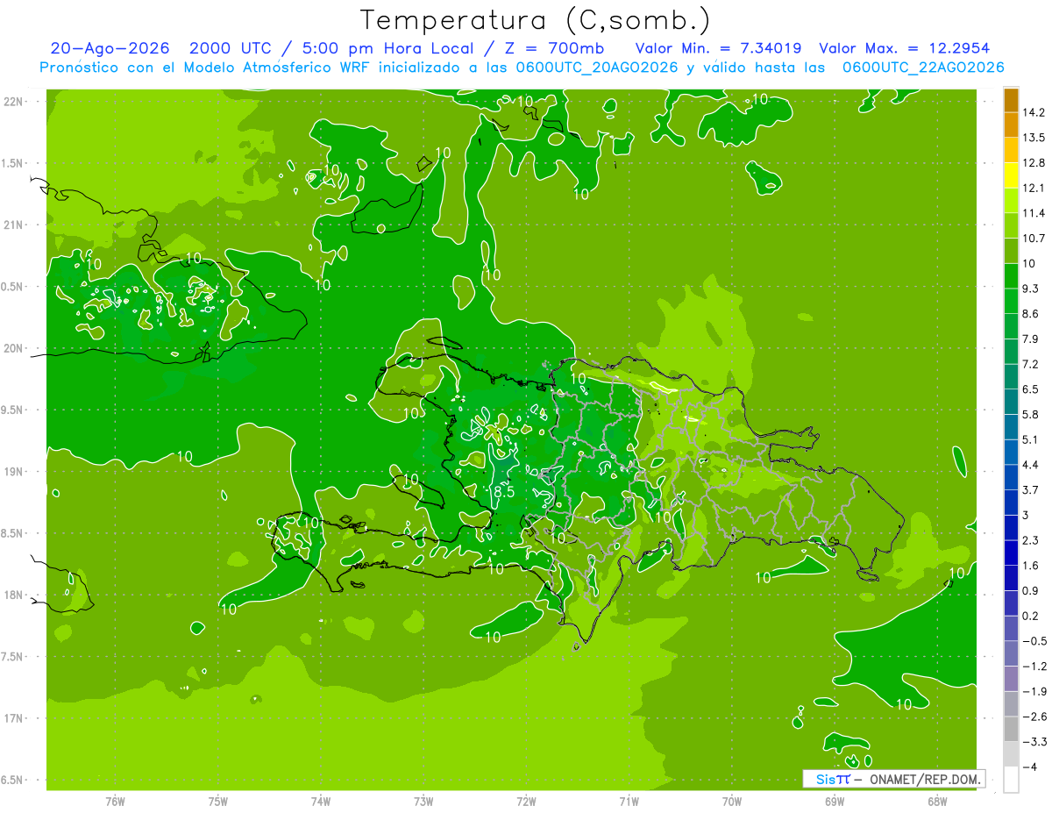Viewport: 1052px width, 813px height.
Task: Click the '7.2' colorbar value
Action: pos(1031,364)
